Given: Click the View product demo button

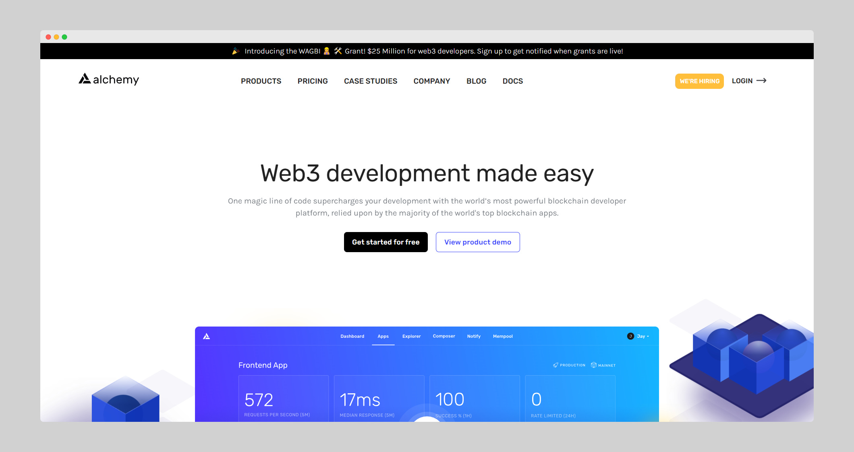Looking at the screenshot, I should point(478,242).
